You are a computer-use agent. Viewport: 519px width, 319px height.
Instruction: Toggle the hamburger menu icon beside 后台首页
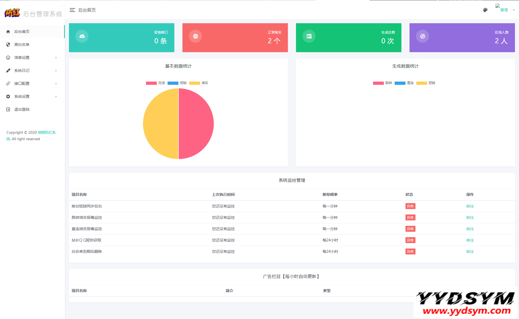pos(72,10)
